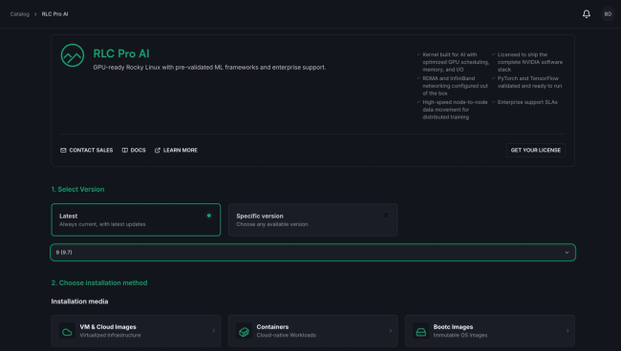Click the 'Virtualized Infrastructure' subtitle
This screenshot has width=621, height=351.
coord(110,335)
